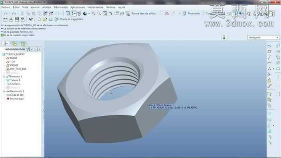Click the context help arrow icon
Image resolution: width=281 pixels, height=158 pixels.
pos(31,19)
